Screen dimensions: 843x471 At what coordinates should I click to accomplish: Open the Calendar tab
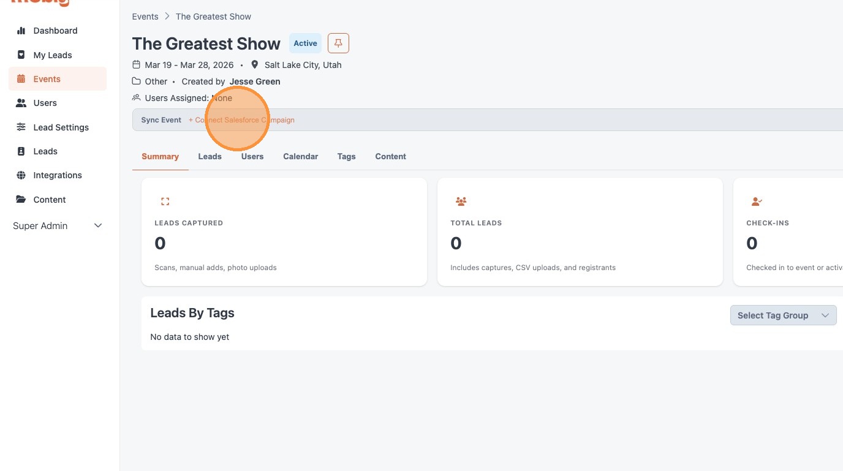click(x=300, y=157)
